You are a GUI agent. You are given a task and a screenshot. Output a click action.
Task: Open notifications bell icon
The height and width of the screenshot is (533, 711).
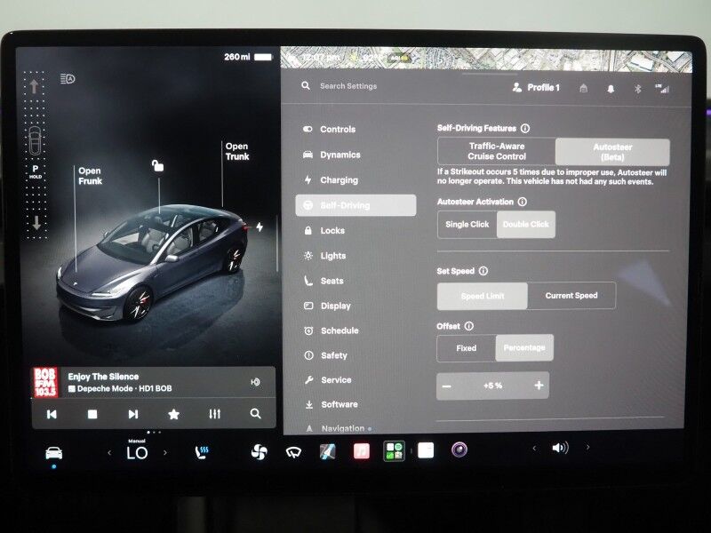coord(611,89)
